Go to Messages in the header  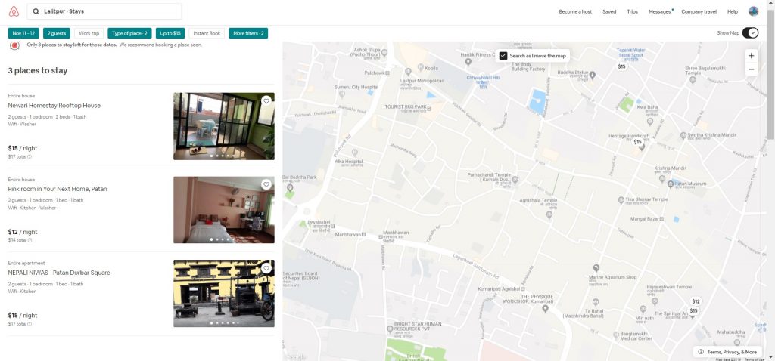point(659,11)
